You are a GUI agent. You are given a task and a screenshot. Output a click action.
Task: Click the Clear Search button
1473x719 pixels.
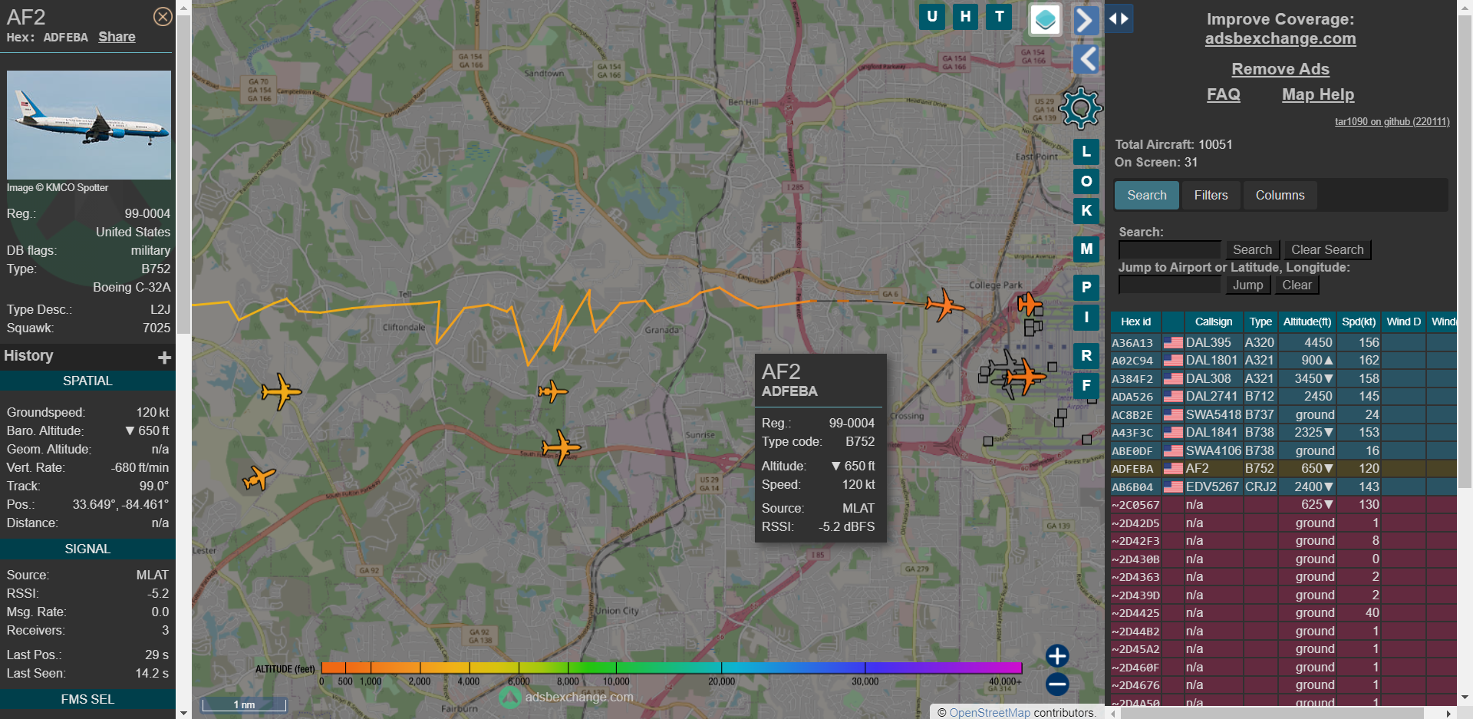pos(1327,249)
